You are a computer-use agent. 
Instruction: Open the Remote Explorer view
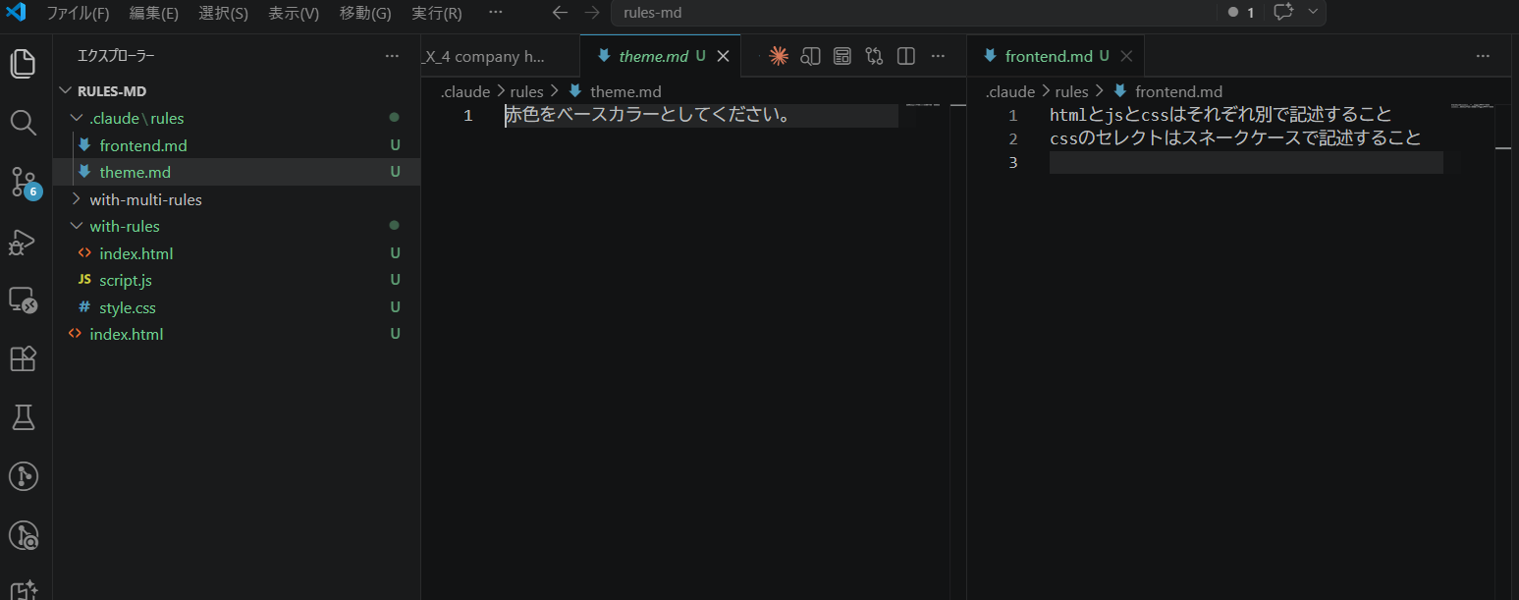point(23,300)
